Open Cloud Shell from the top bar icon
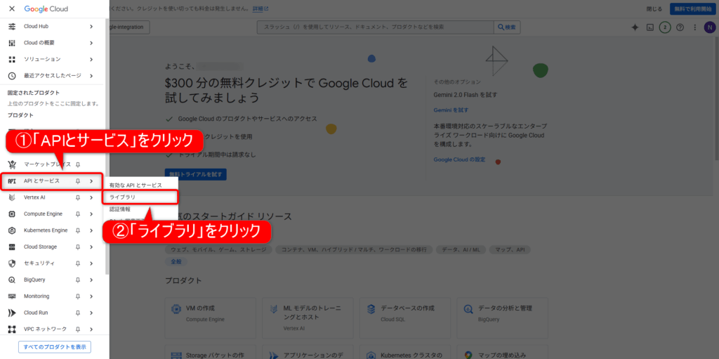 tap(650, 27)
